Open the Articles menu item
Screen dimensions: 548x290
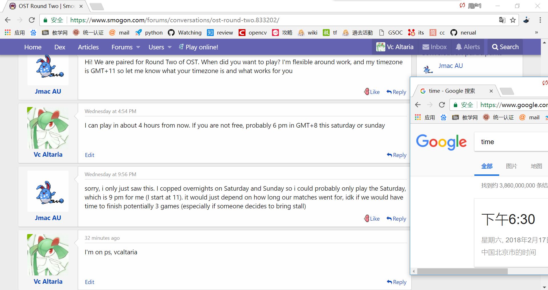pyautogui.click(x=88, y=47)
